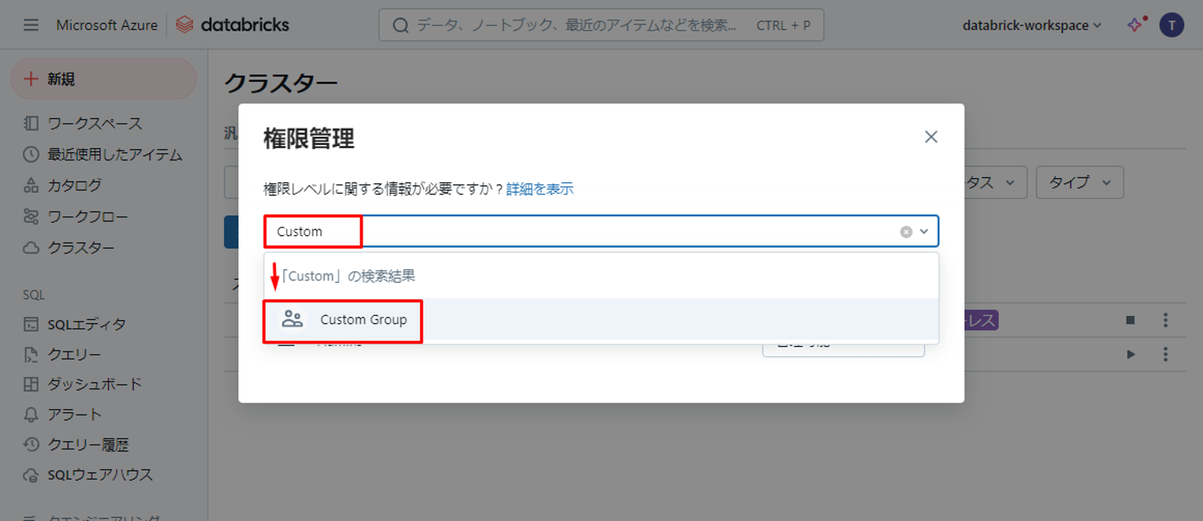This screenshot has height=521, width=1203.
Task: Click the Databricks logo
Action: [233, 25]
